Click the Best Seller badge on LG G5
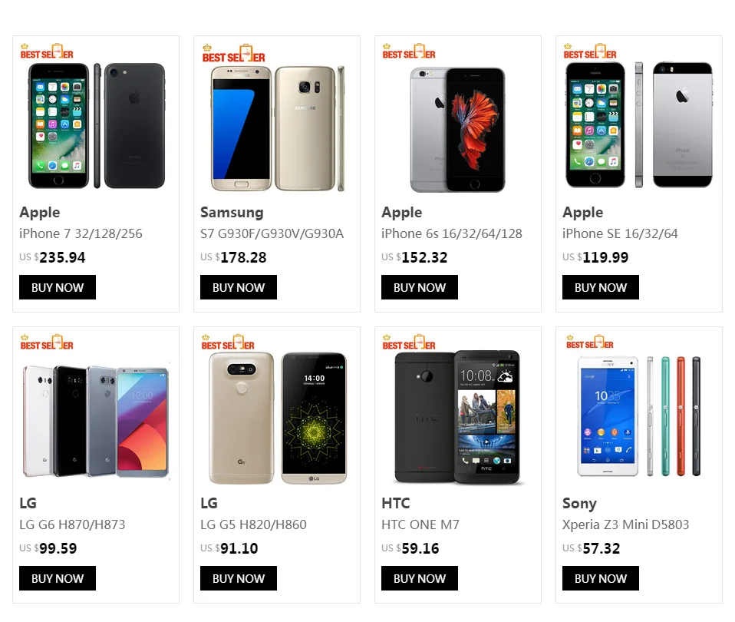This screenshot has width=735, height=622. tap(228, 342)
